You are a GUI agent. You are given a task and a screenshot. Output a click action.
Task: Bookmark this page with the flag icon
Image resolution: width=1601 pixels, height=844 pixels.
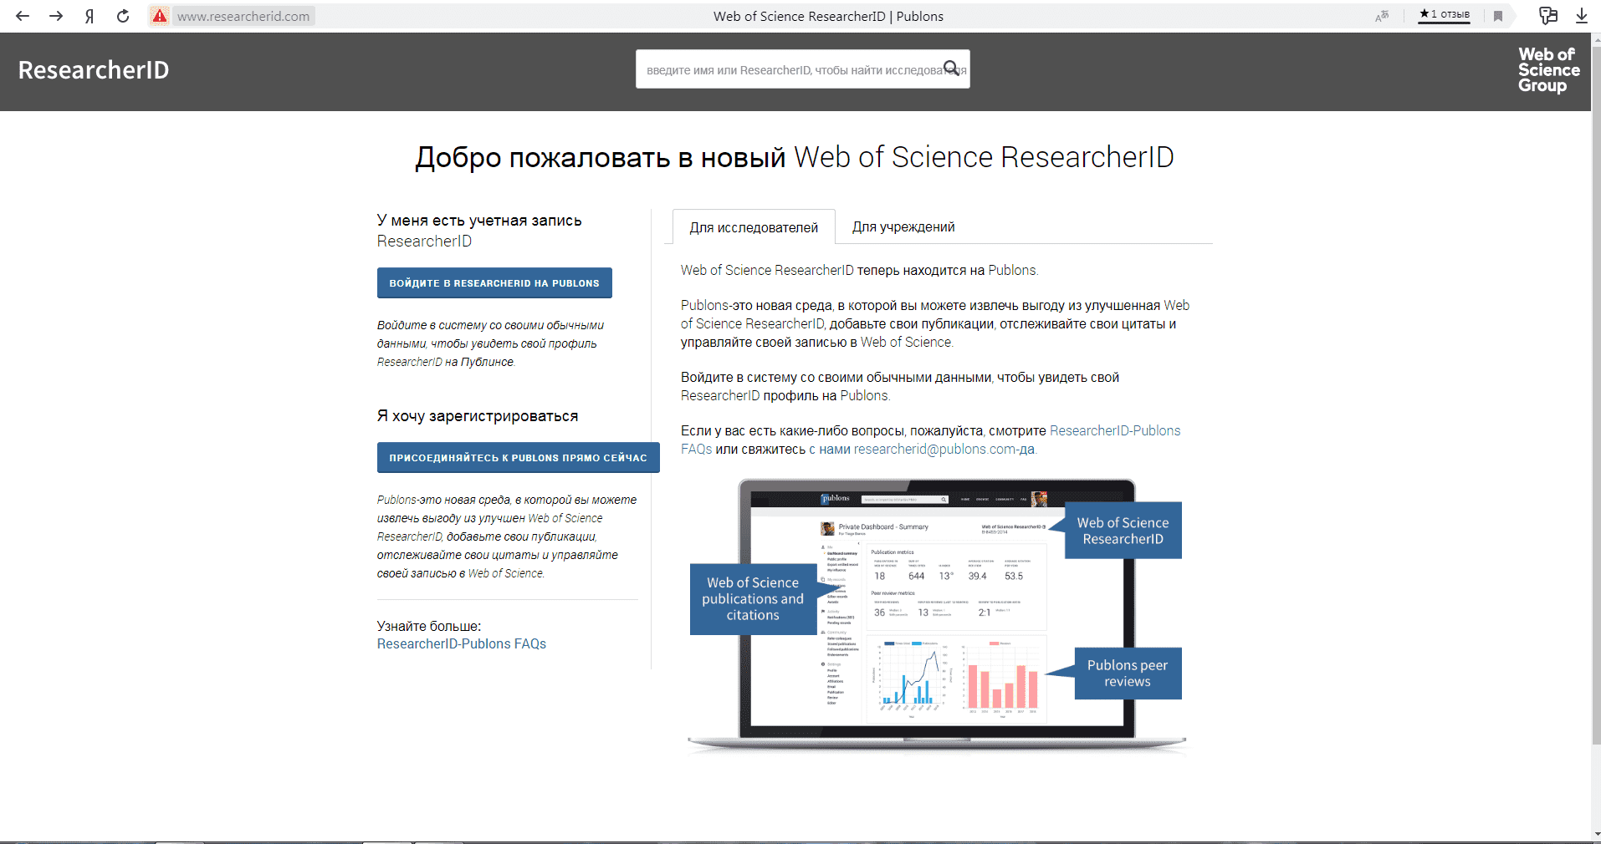pos(1497,15)
